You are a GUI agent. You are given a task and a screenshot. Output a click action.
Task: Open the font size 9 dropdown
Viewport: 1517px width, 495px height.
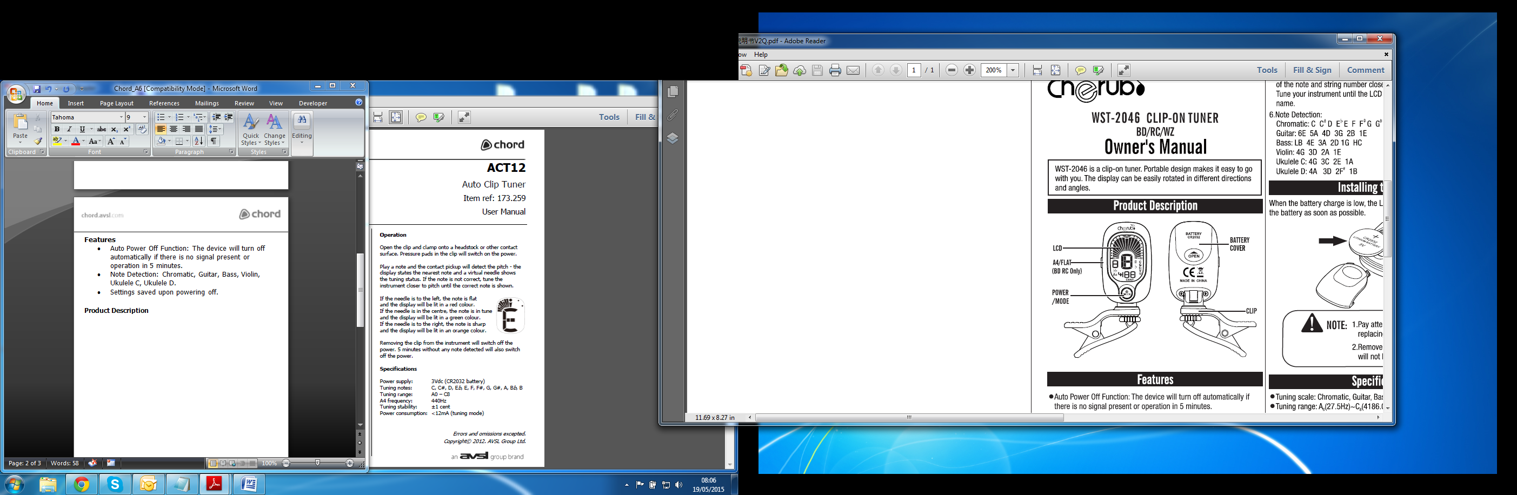145,117
